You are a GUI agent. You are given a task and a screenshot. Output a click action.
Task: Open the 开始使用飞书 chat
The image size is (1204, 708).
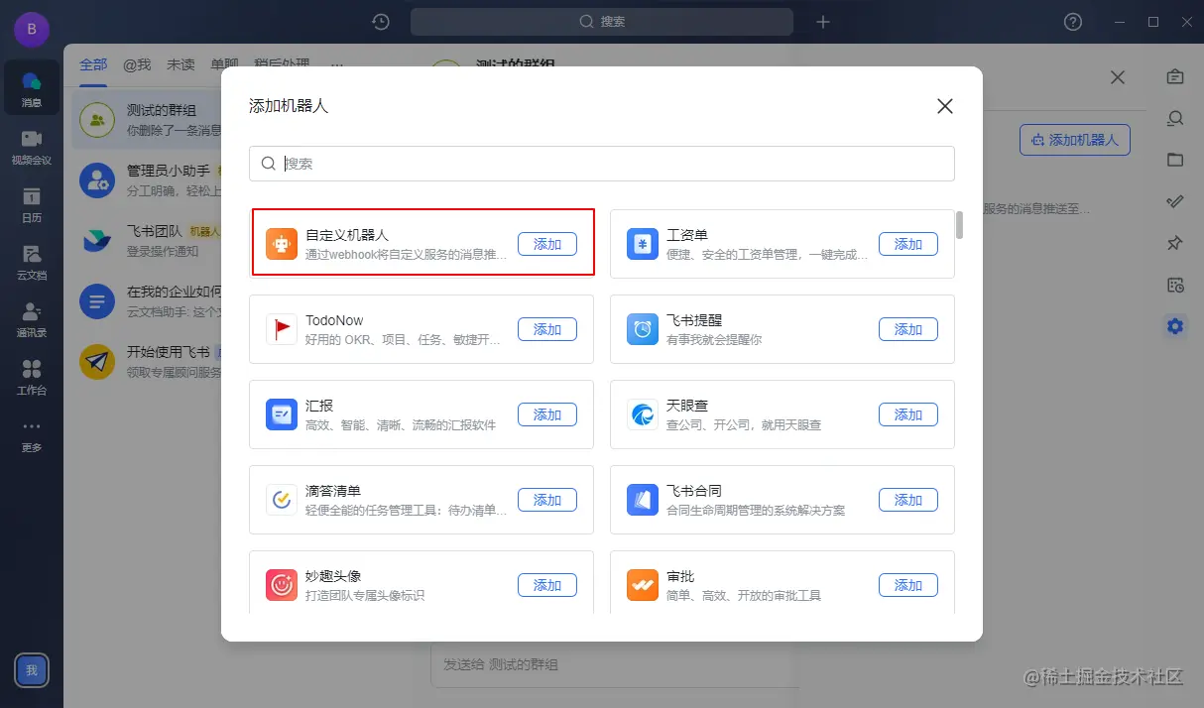click(149, 362)
